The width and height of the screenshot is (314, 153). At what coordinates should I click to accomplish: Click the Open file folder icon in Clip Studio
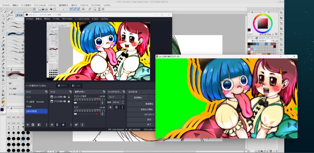43,9
